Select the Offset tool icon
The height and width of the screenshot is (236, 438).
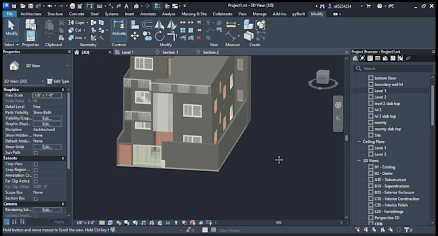(x=147, y=24)
